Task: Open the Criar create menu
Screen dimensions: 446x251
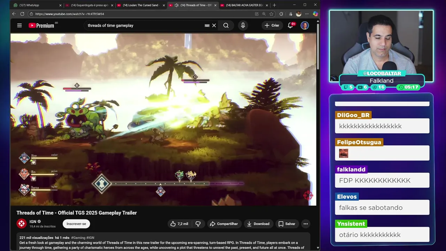Action: [x=272, y=25]
